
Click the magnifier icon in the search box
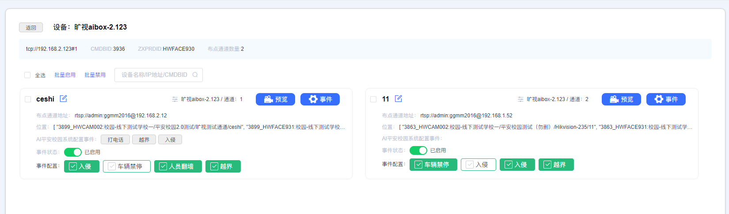point(195,75)
